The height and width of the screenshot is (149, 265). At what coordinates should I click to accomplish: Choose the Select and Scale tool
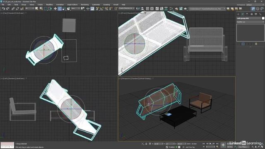[x=64, y=9]
